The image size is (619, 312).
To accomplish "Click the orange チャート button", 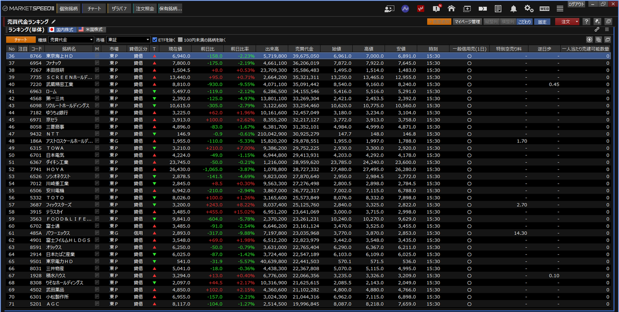I will (21, 40).
